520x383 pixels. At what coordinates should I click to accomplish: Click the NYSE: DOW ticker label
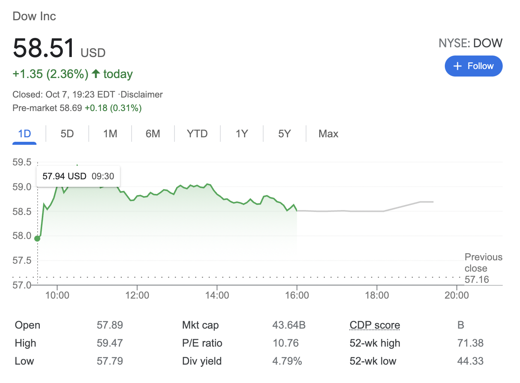[x=470, y=43]
